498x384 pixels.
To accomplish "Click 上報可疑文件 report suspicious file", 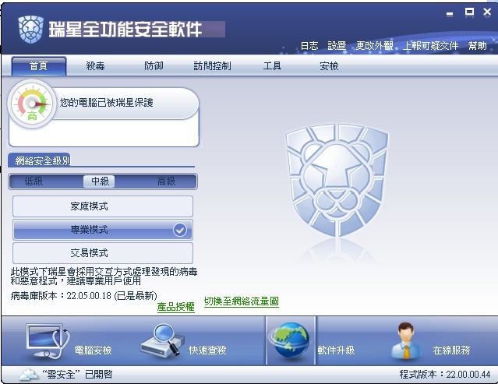I will tap(431, 46).
